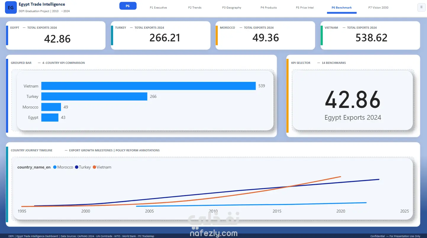The image size is (427, 238).
Task: Click the Country Journey Timeline heading
Action: [x=32, y=150]
